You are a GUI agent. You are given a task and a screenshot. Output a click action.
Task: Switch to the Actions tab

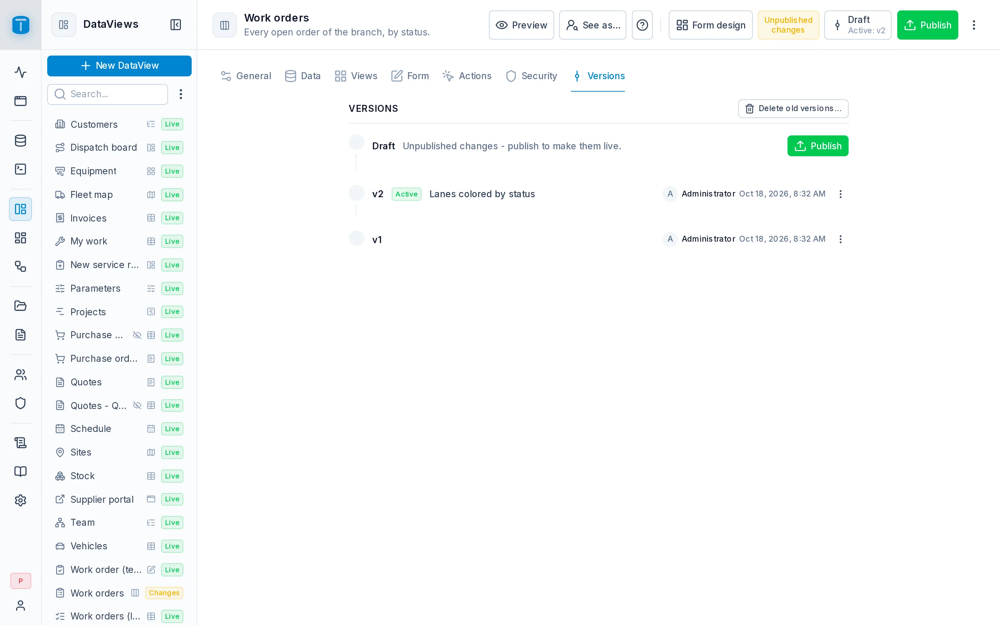[467, 76]
